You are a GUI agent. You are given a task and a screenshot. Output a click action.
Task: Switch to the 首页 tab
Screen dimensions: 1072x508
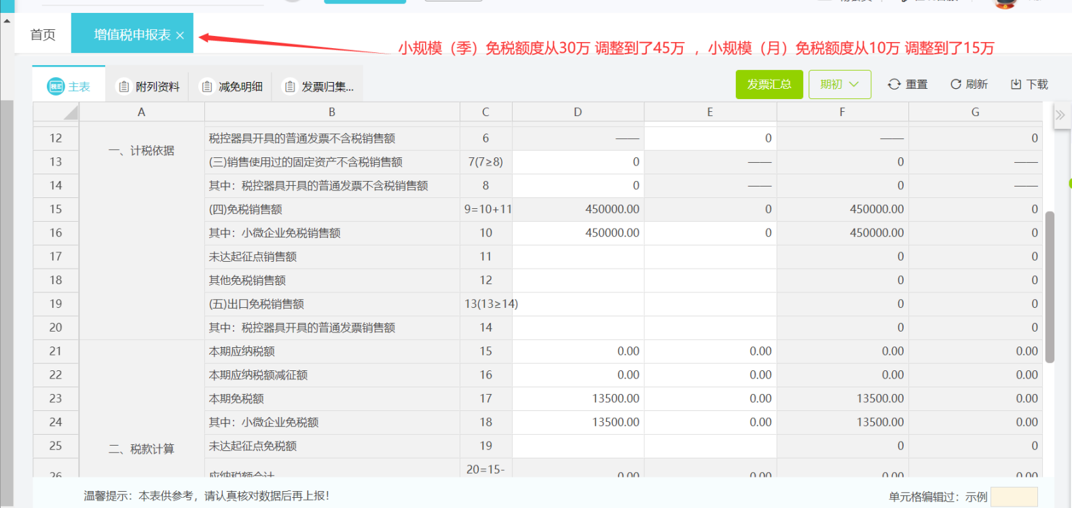click(x=43, y=35)
